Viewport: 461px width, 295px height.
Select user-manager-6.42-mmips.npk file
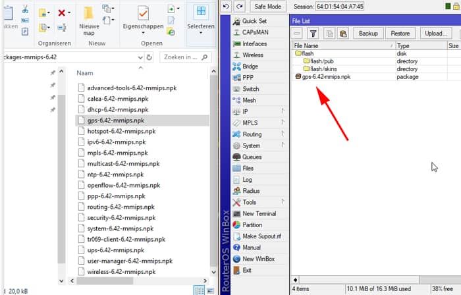pyautogui.click(x=130, y=261)
